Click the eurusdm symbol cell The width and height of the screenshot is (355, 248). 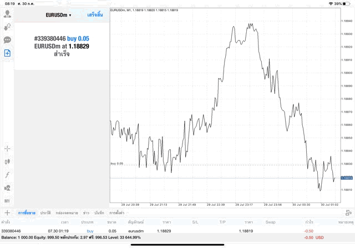pyautogui.click(x=136, y=231)
